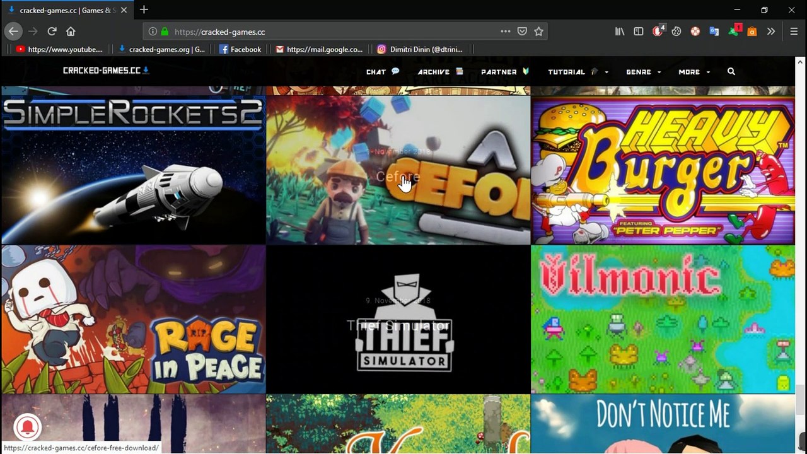Expand the Tutorial dropdown menu
Viewport: 807px width, 454px height.
(x=578, y=72)
